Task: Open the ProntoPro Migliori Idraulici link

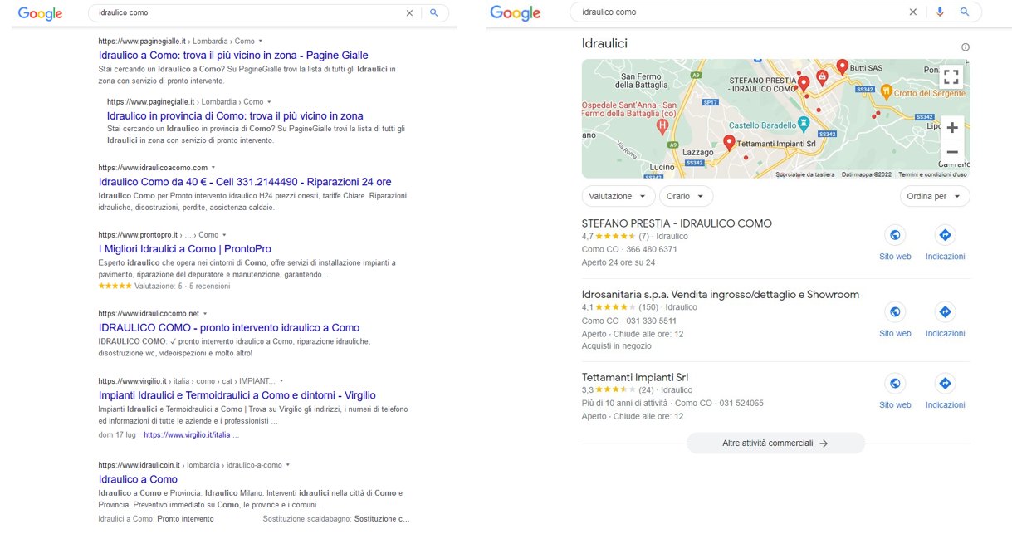Action: pyautogui.click(x=184, y=249)
